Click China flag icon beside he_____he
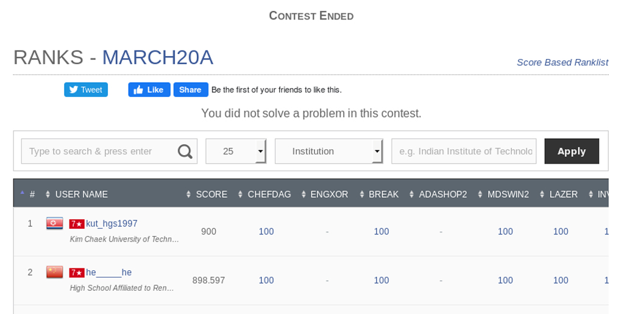 54,273
